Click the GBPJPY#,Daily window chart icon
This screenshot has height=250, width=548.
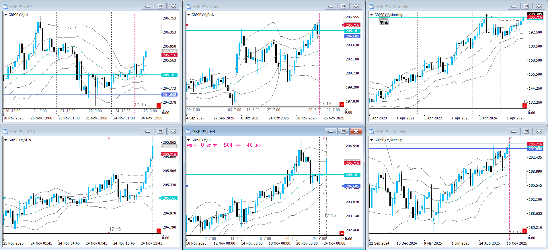(188, 6)
